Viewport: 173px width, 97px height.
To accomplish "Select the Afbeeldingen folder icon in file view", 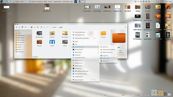I will click(39, 33).
